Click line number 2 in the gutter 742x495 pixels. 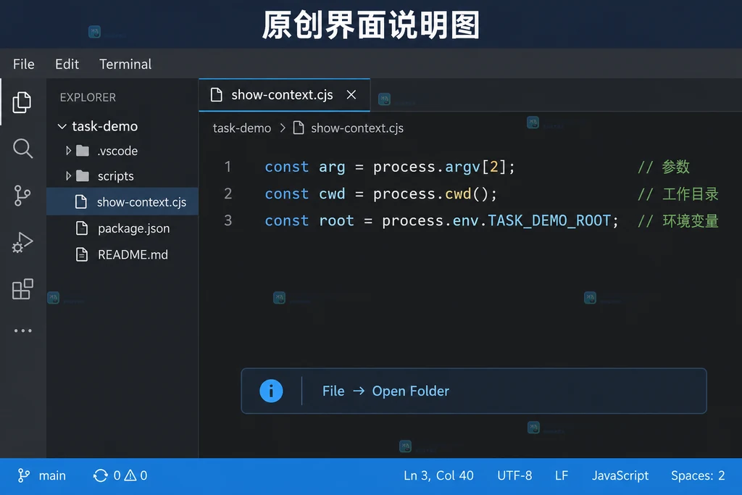coord(228,194)
